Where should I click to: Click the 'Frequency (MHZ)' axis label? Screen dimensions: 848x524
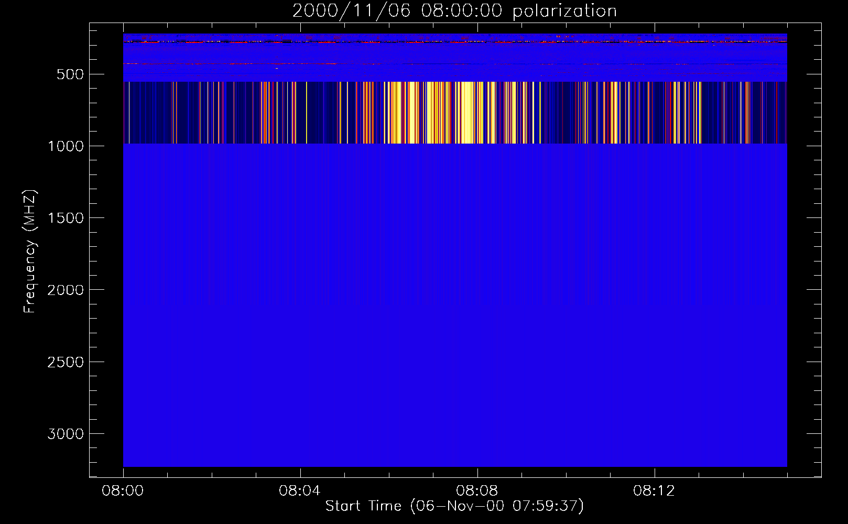pyautogui.click(x=30, y=252)
